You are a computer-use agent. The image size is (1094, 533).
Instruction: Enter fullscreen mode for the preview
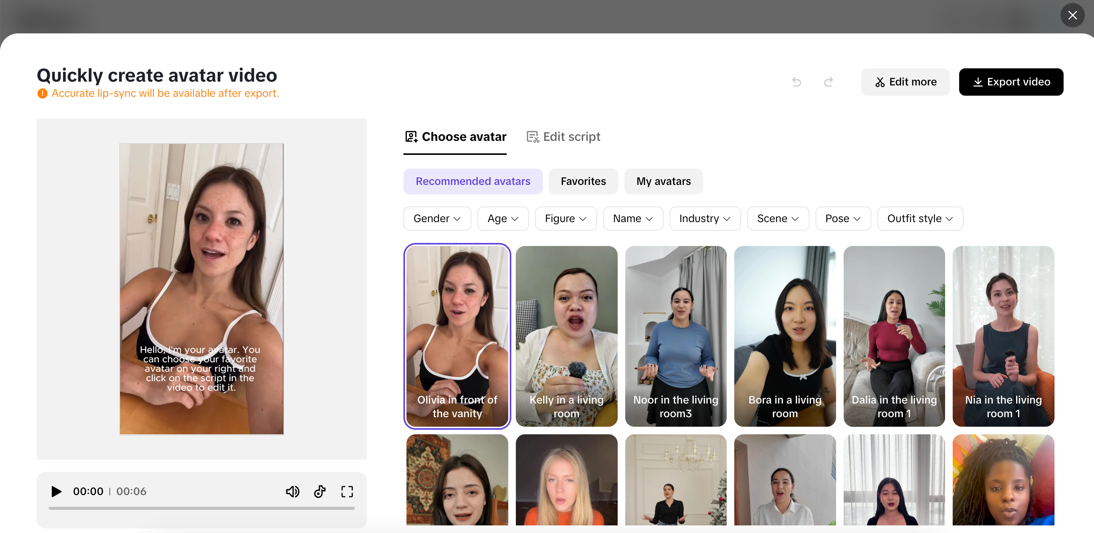[347, 491]
